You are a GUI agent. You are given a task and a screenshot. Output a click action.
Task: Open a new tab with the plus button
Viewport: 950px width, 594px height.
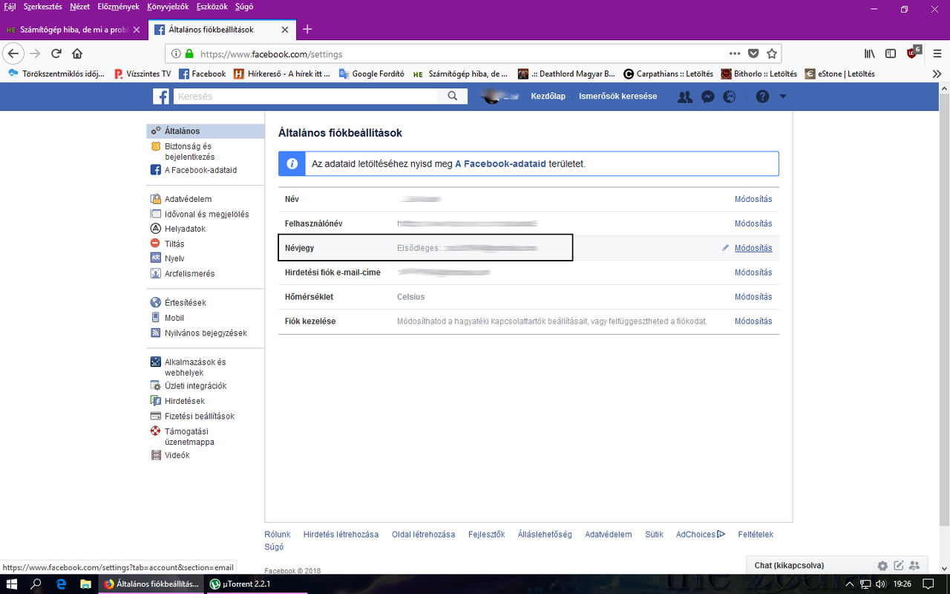pos(307,30)
